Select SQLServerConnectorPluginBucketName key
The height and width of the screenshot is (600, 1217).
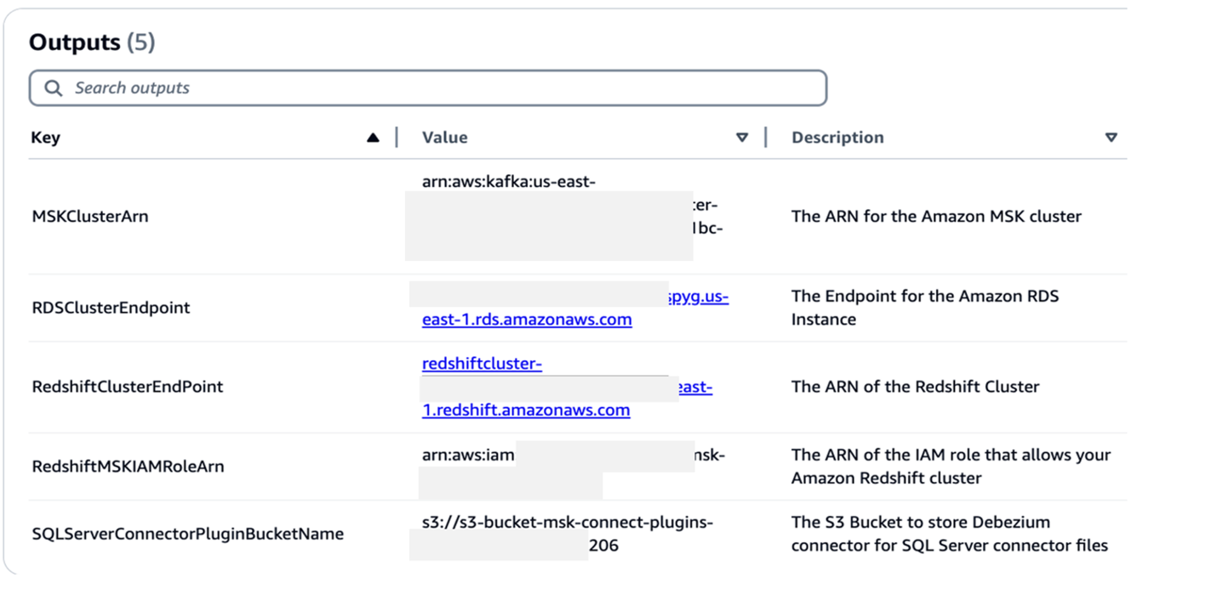188,535
